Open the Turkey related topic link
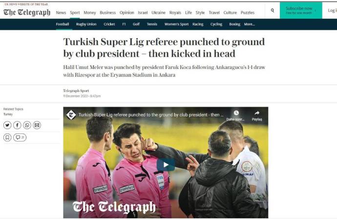The height and width of the screenshot is (220, 337). pos(8,114)
